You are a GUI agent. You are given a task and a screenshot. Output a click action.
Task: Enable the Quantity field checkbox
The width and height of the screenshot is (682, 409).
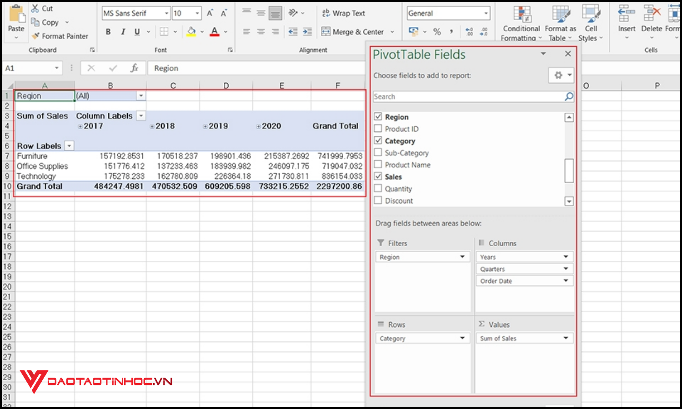pyautogui.click(x=378, y=188)
